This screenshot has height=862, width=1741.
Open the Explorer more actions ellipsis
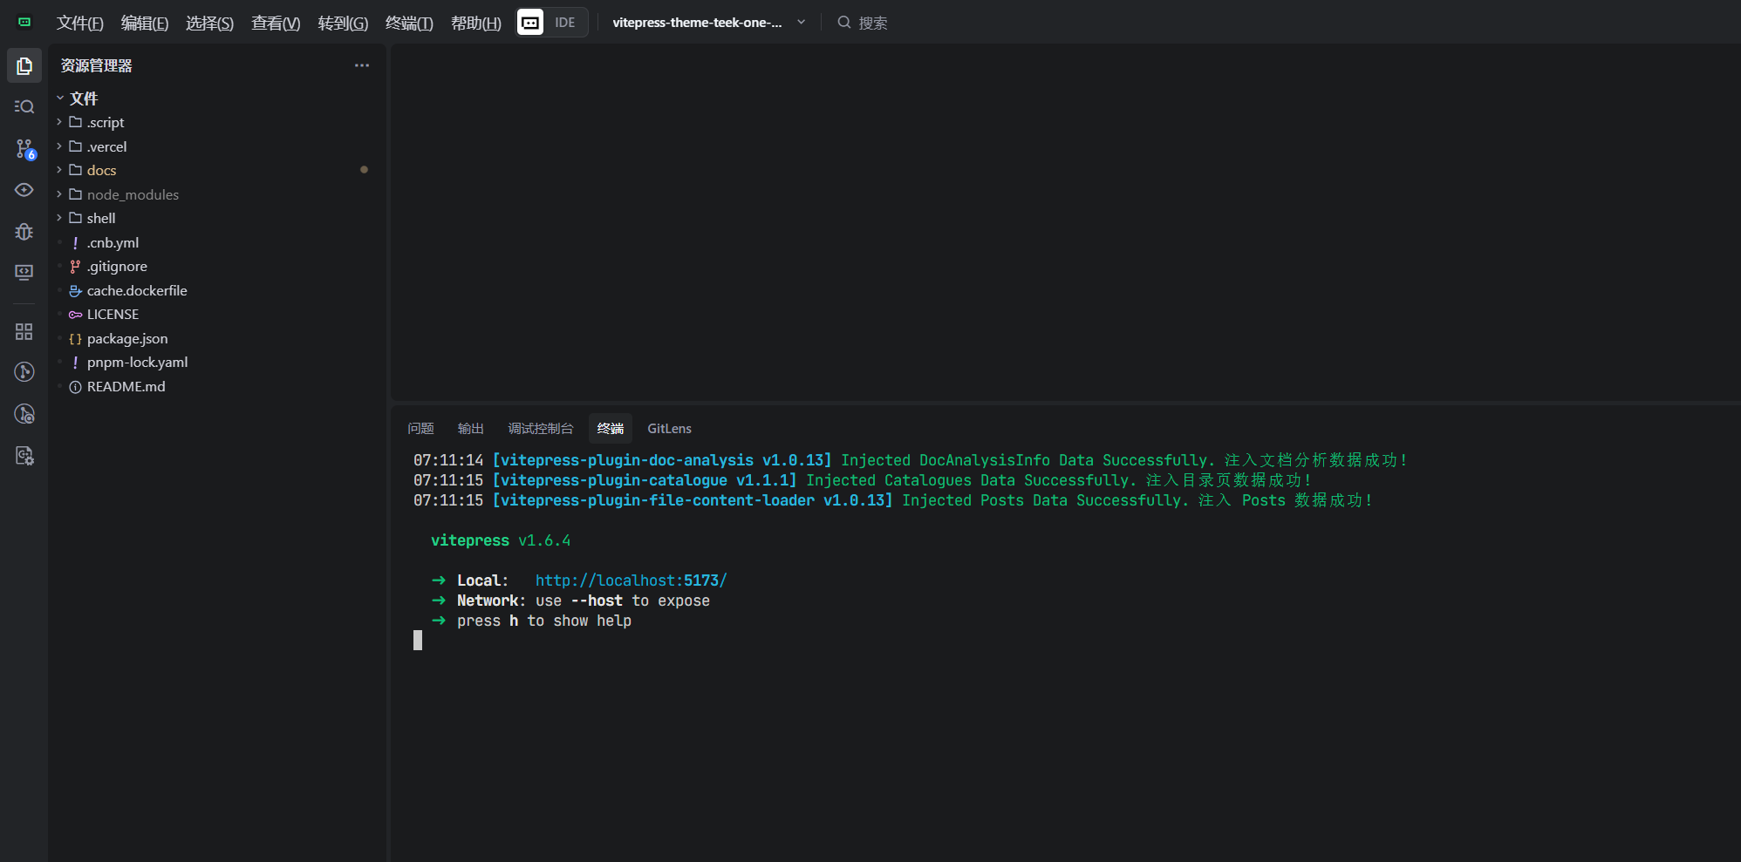(362, 65)
